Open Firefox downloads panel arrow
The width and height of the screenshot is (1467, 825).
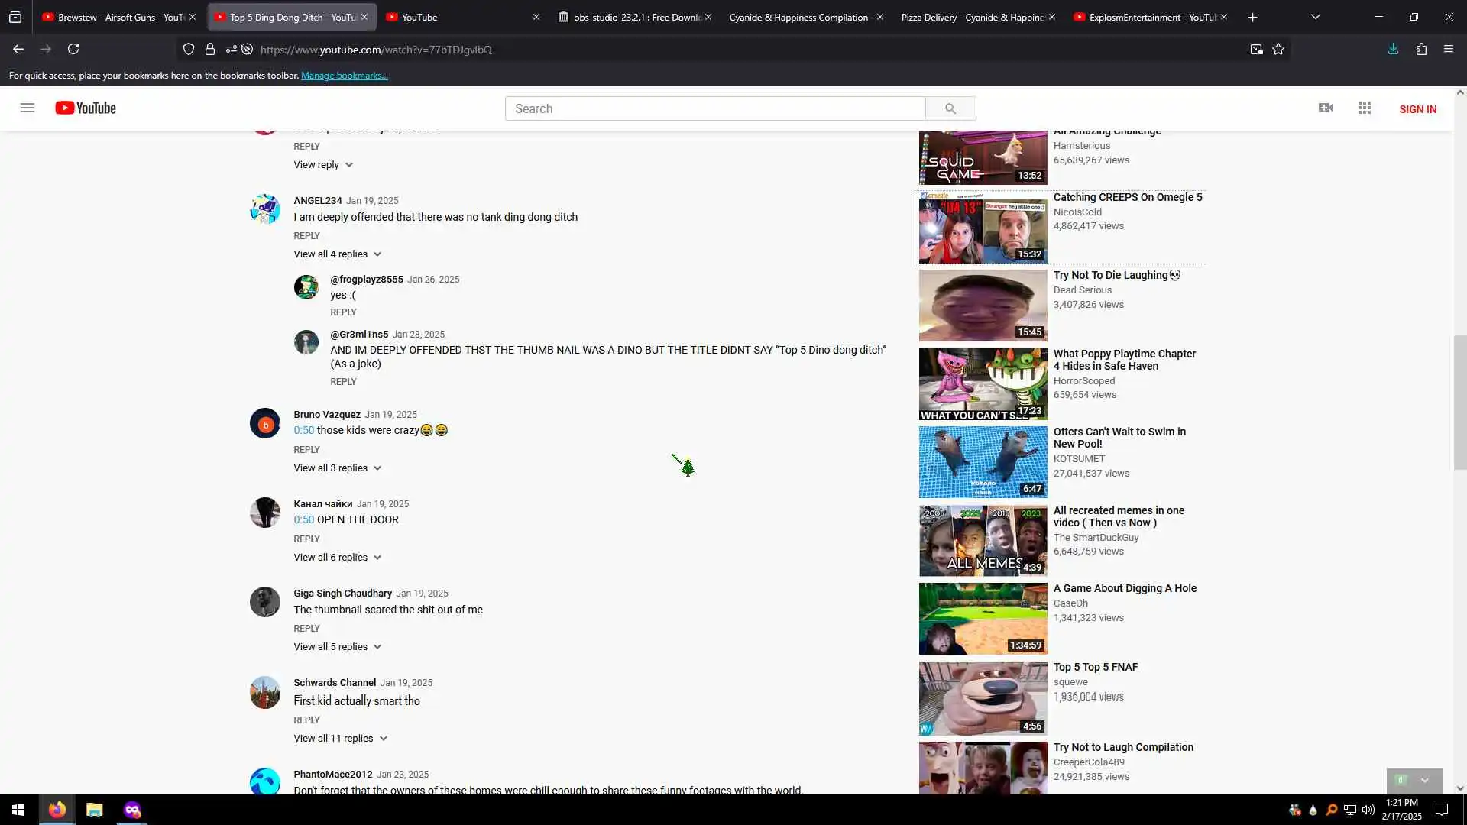click(x=1393, y=49)
